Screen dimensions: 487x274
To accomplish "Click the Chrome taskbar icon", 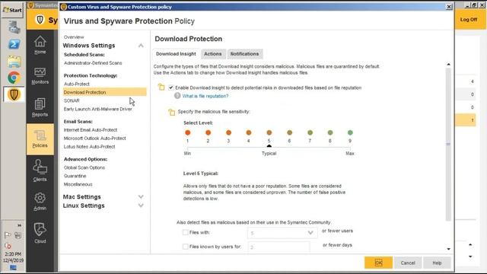I will tap(14, 78).
